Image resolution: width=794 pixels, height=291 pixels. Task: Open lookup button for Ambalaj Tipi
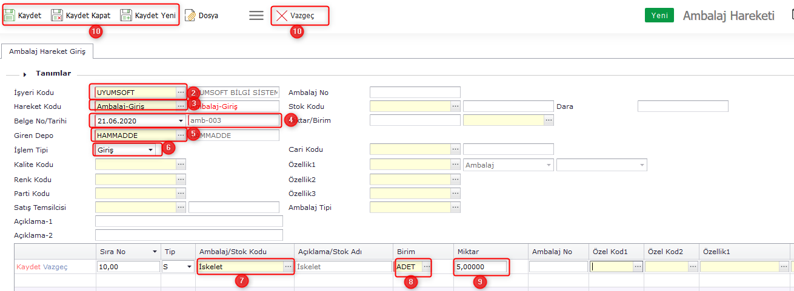[x=455, y=208]
